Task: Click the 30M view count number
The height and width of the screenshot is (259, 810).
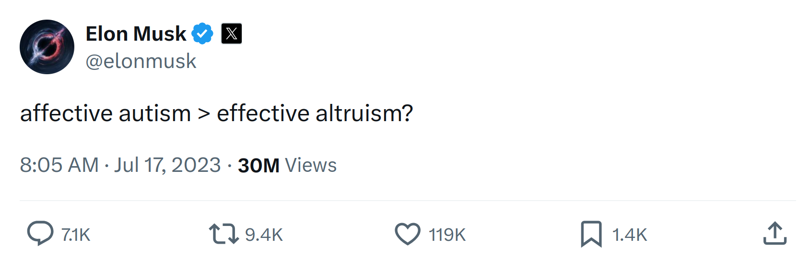Action: (x=258, y=166)
